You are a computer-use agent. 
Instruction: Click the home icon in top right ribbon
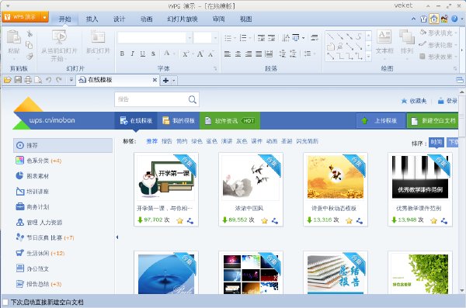pos(434,19)
